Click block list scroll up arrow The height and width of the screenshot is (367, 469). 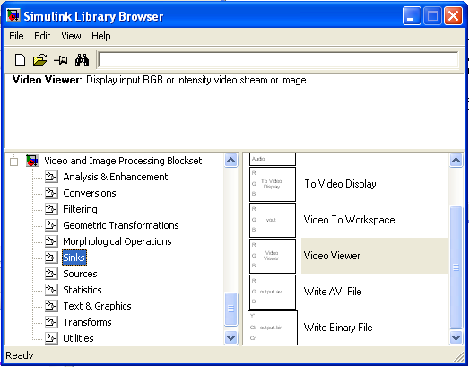[x=456, y=160]
